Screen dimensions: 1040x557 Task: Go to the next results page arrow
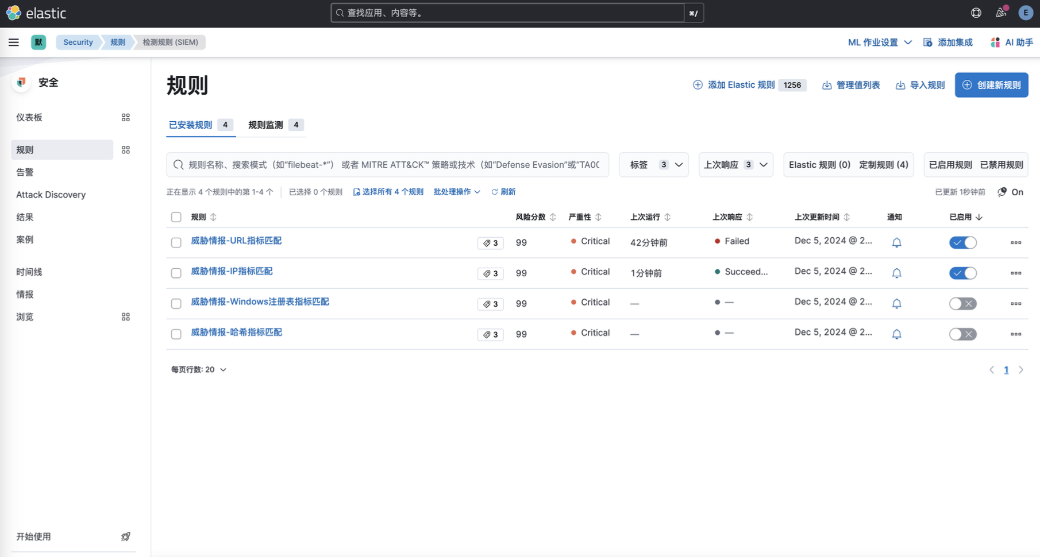coord(1021,370)
